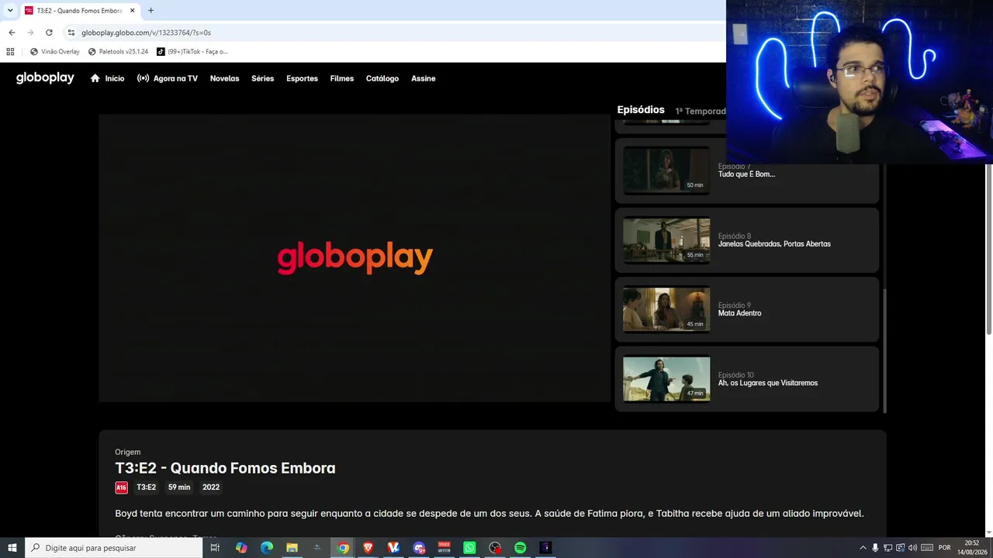The width and height of the screenshot is (993, 558).
Task: Play Episódio 9 Mata Adentro thumbnail
Action: (x=666, y=310)
